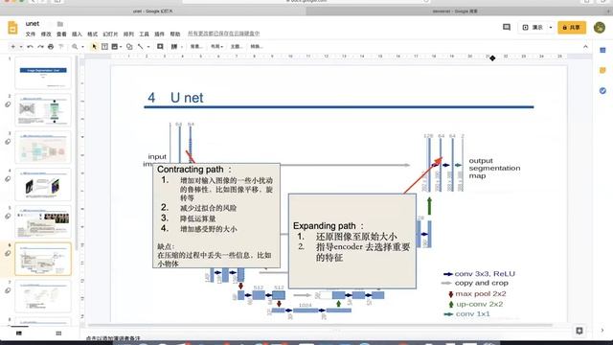
Task: Open the 工具 menu
Action: coord(145,34)
